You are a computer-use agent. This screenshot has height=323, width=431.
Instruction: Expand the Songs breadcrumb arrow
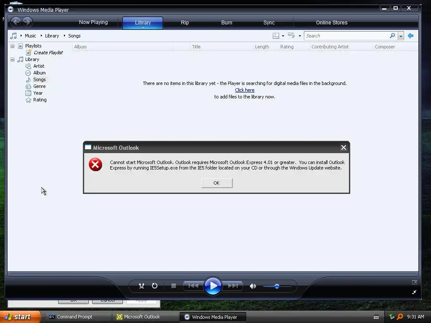(x=64, y=35)
